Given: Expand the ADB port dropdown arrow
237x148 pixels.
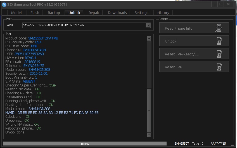Looking at the screenshot, I should pyautogui.click(x=148, y=25).
